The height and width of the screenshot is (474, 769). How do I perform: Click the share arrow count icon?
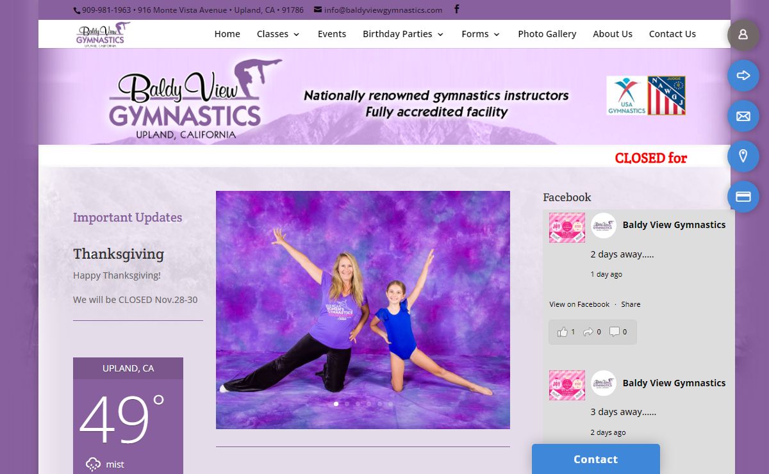coord(589,332)
